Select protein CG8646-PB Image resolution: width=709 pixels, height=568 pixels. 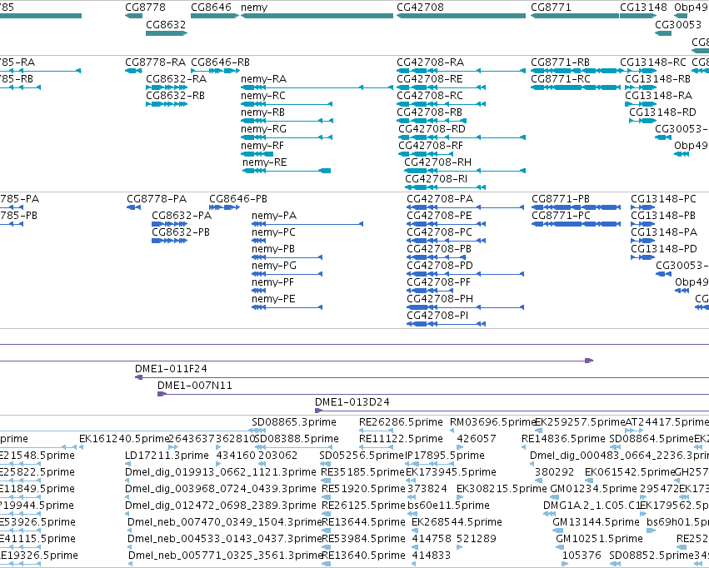238,199
